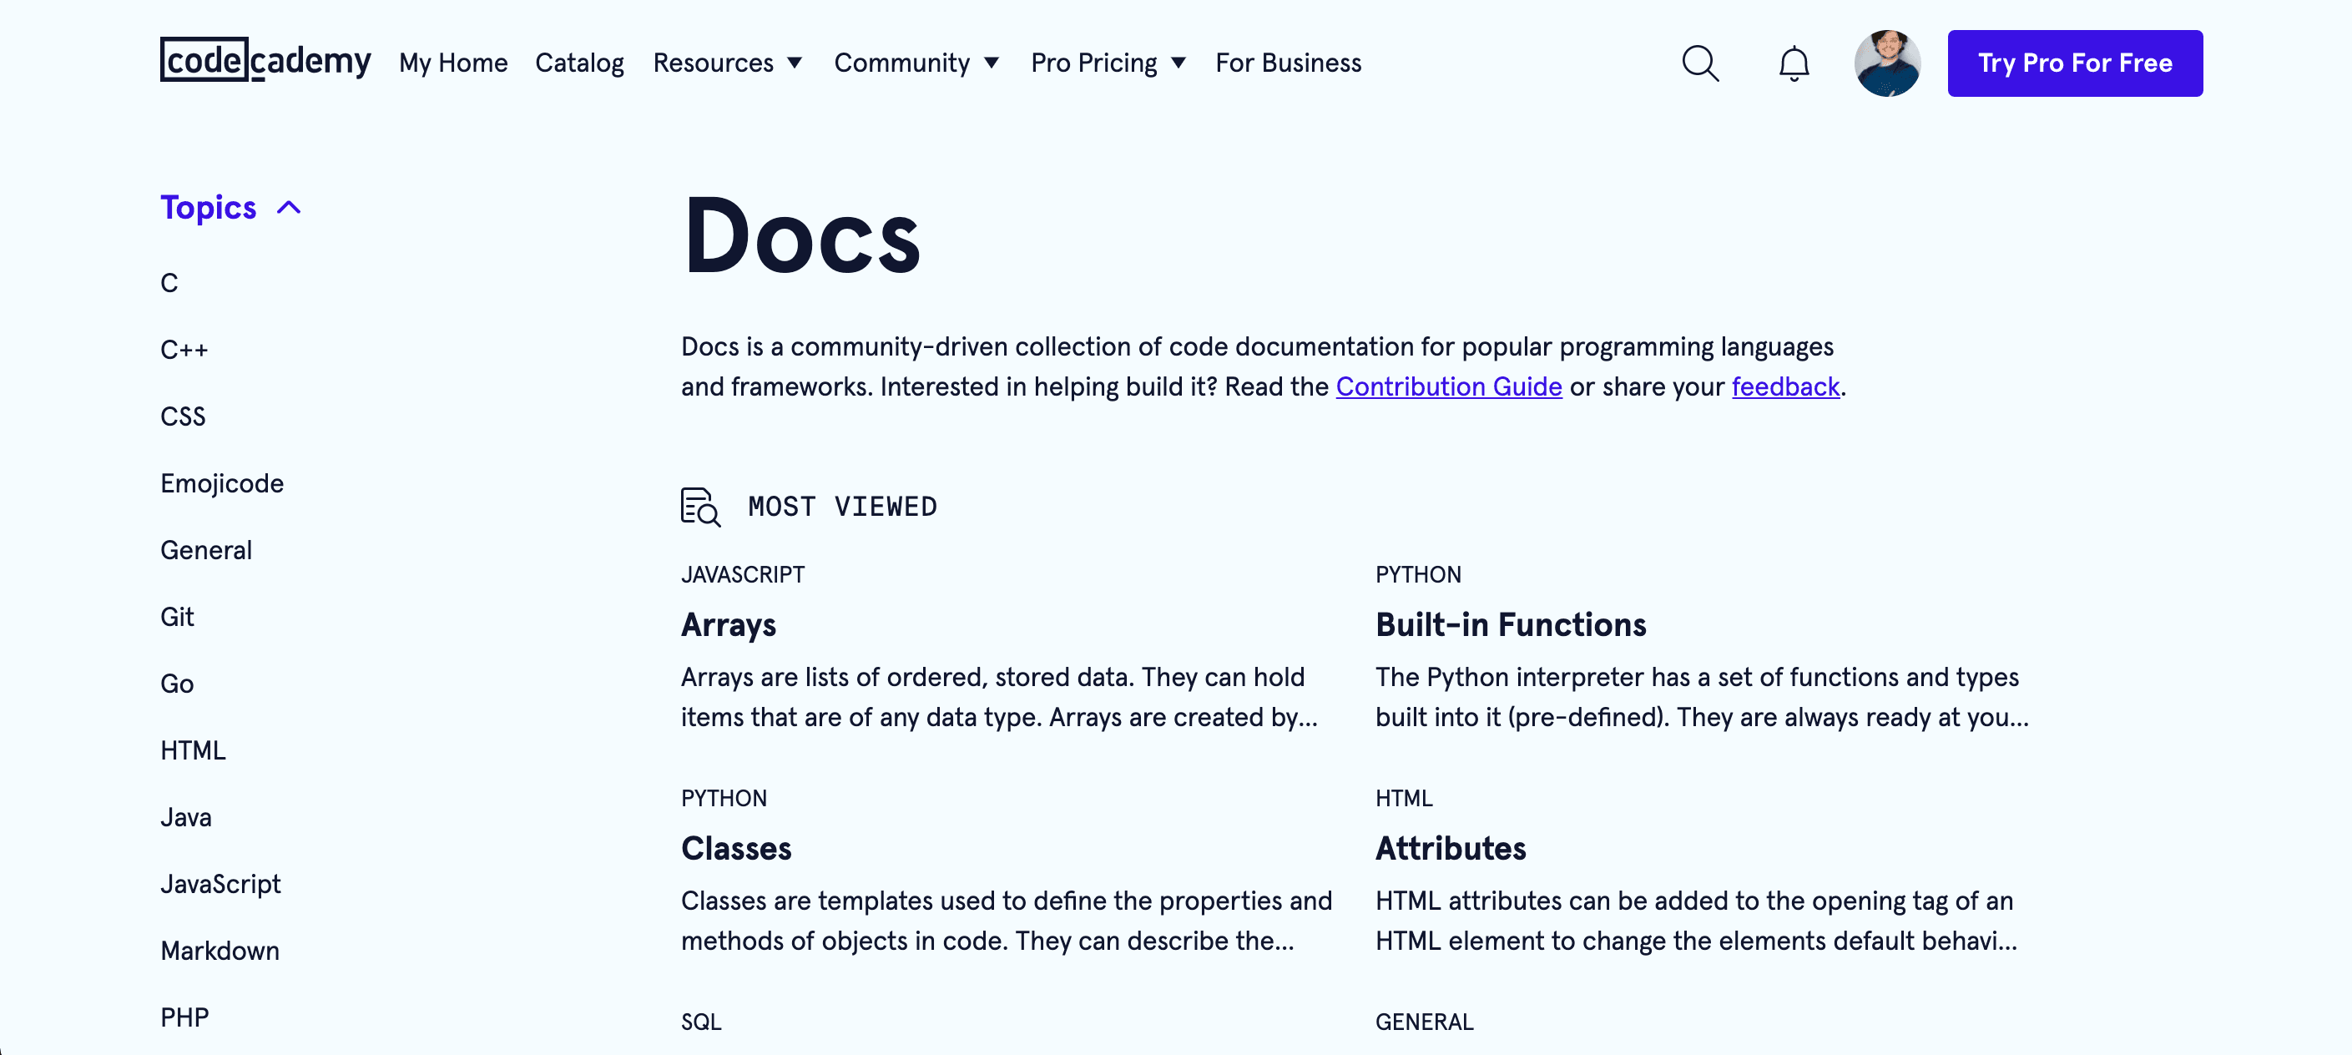Click the Most Viewed document icon
Image resolution: width=2352 pixels, height=1055 pixels.
coord(699,507)
